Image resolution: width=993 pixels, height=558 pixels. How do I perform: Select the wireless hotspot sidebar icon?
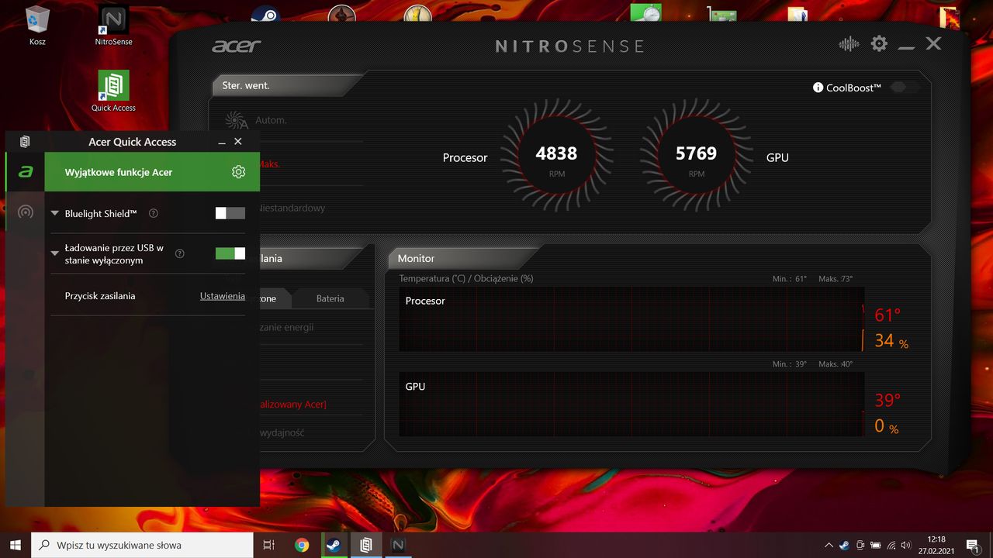pyautogui.click(x=26, y=212)
